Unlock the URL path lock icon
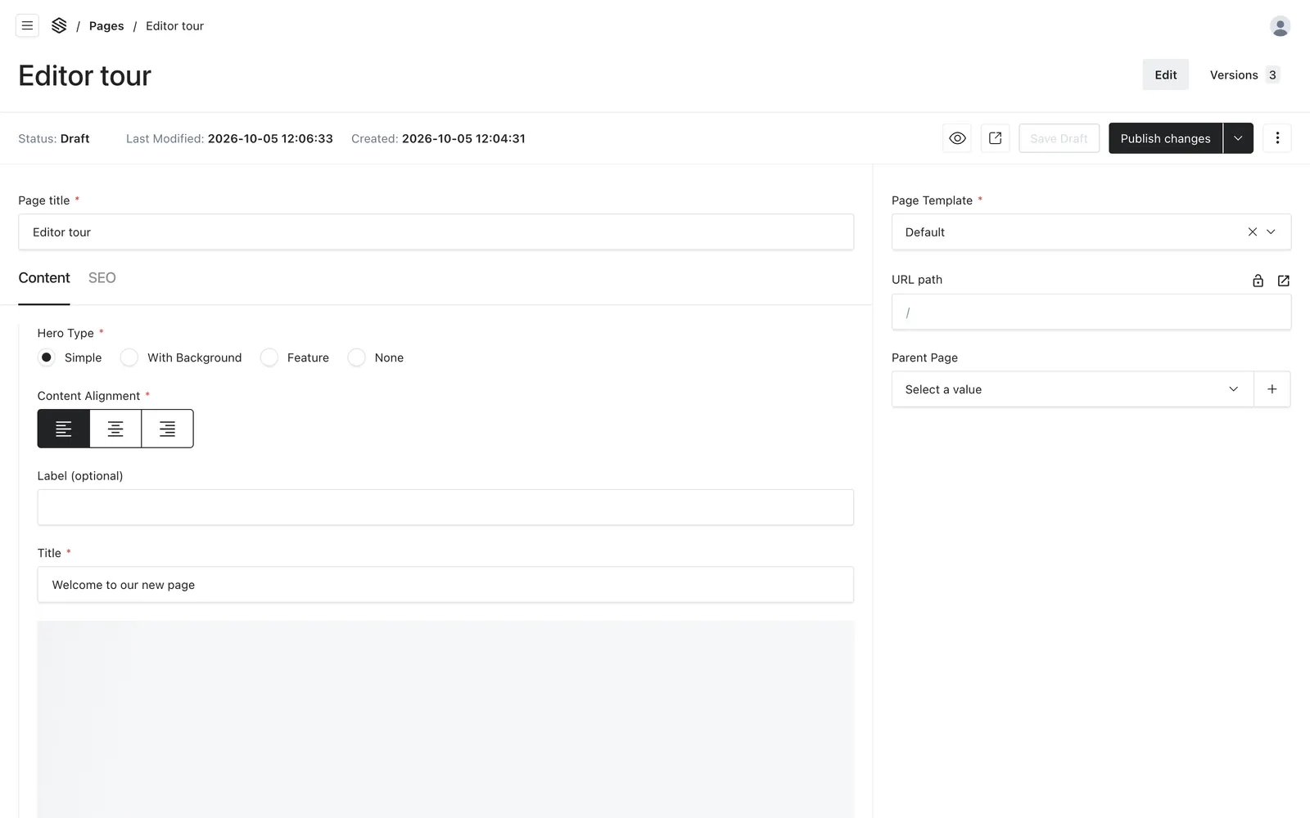The height and width of the screenshot is (818, 1310). click(x=1258, y=281)
